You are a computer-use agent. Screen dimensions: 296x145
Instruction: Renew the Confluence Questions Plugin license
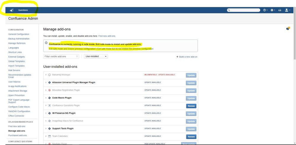pyautogui.click(x=191, y=106)
